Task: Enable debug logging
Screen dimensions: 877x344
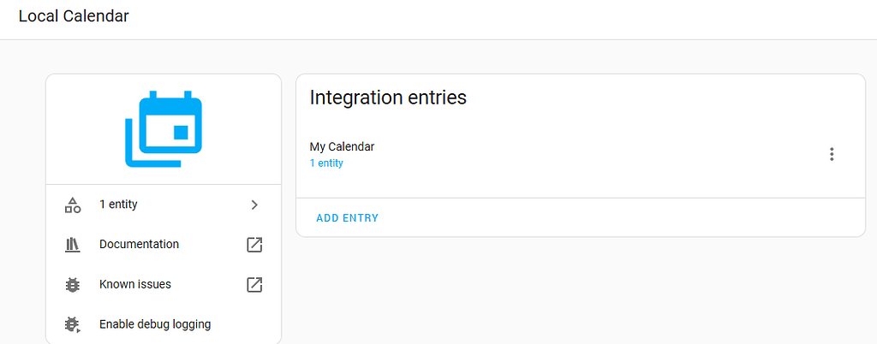Action: pos(155,324)
